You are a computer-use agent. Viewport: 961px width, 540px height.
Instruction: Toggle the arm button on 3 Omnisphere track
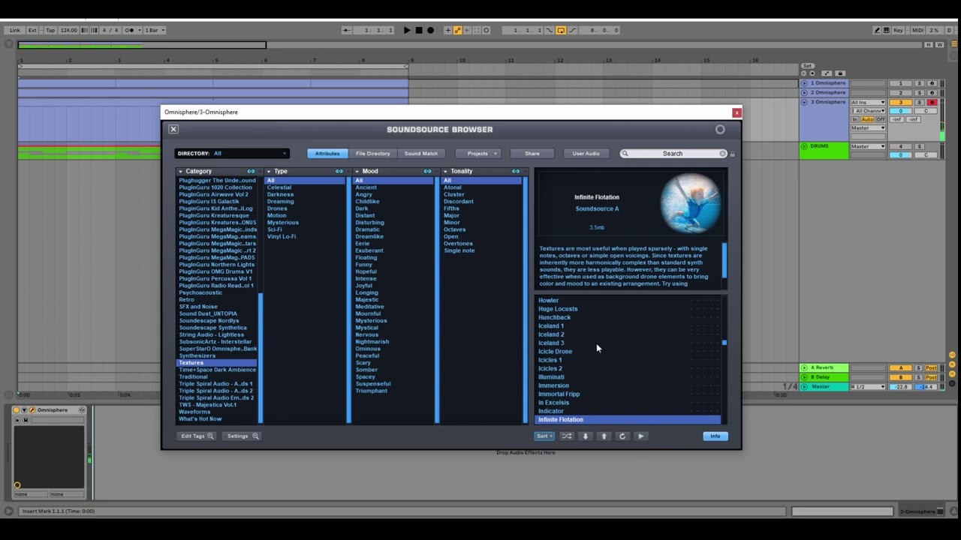[932, 103]
